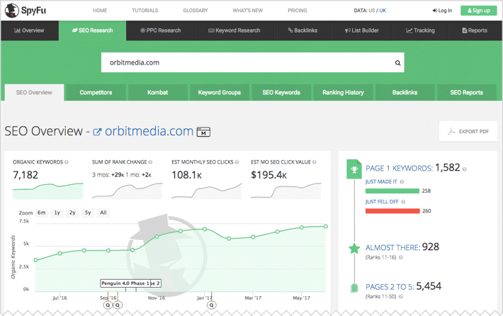This screenshot has height=316, width=503.
Task: Open the Overview section in main navigation
Action: click(x=29, y=30)
